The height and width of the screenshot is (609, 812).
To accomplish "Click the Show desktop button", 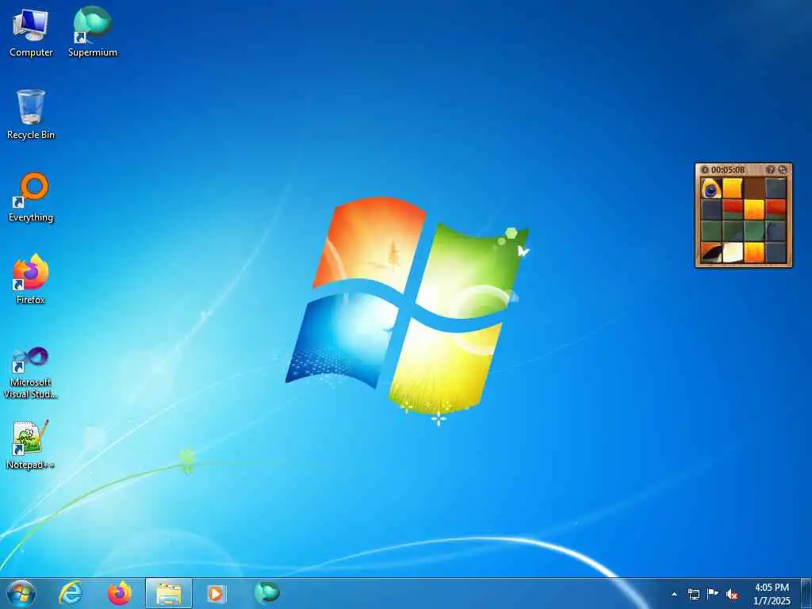I will point(806,593).
